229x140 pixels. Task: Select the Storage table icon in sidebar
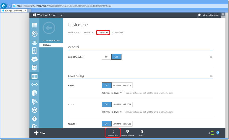[35, 76]
